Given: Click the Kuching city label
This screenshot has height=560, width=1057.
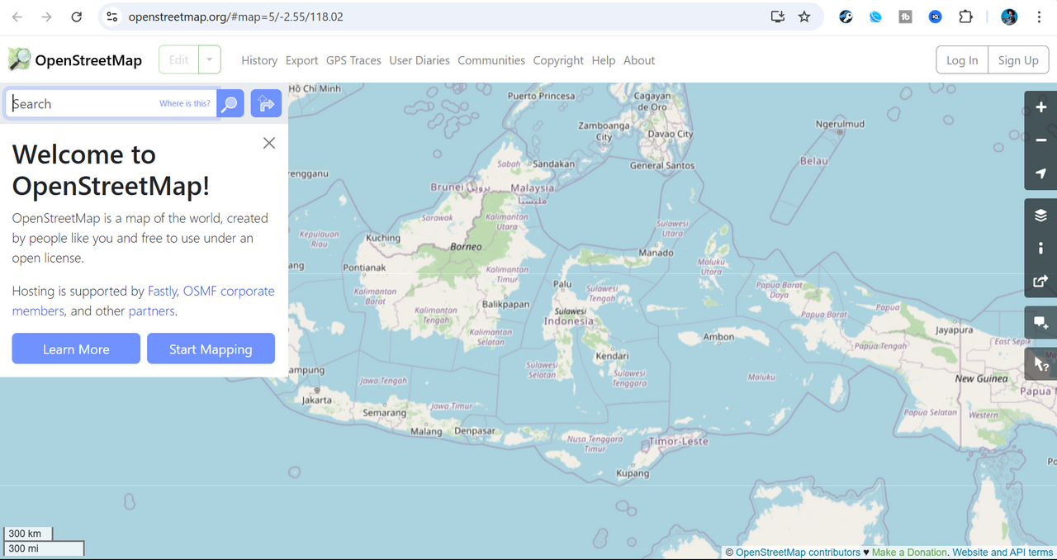Looking at the screenshot, I should tap(383, 238).
